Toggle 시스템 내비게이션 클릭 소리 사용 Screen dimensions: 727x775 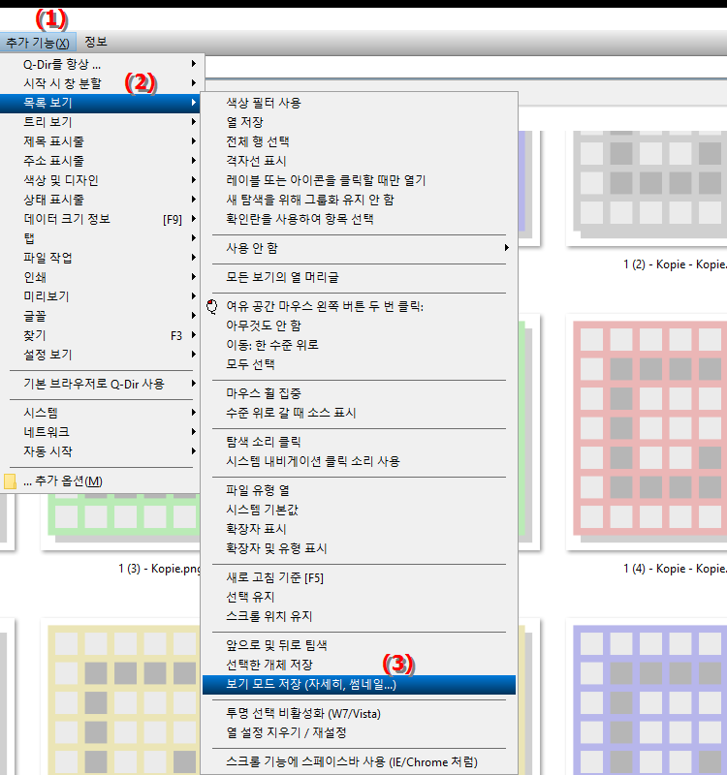pos(359,462)
